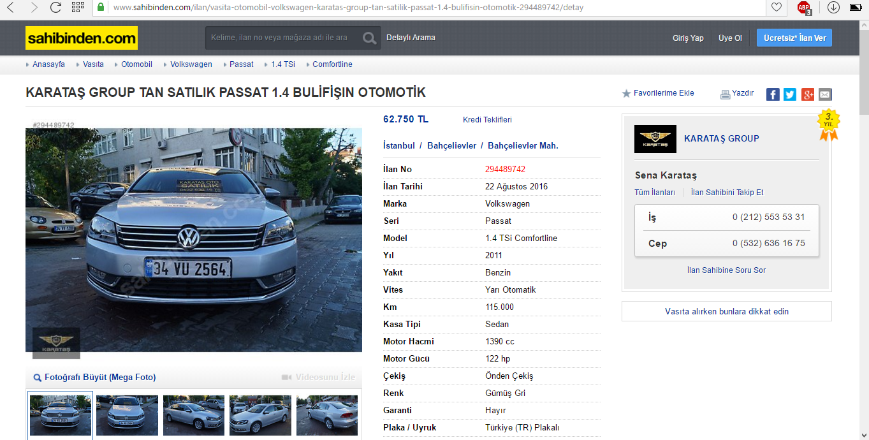Select Passat in the breadcrumb
This screenshot has width=869, height=440.
[x=242, y=64]
